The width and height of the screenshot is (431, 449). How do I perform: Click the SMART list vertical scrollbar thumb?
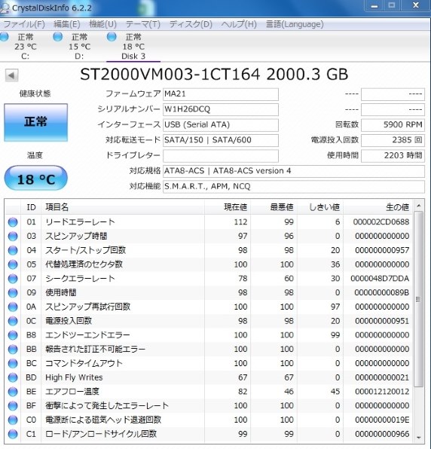(x=418, y=299)
